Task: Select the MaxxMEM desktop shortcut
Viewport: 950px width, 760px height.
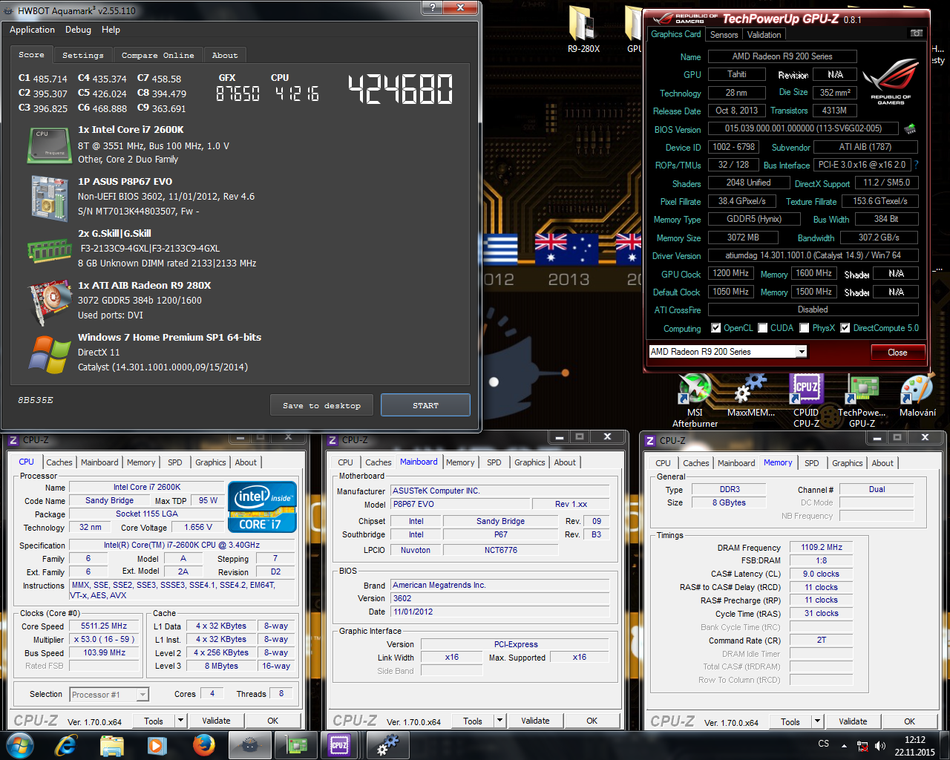Action: 750,396
